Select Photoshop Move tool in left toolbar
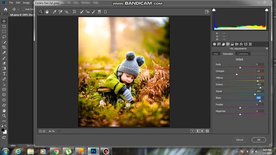 click(x=4, y=21)
